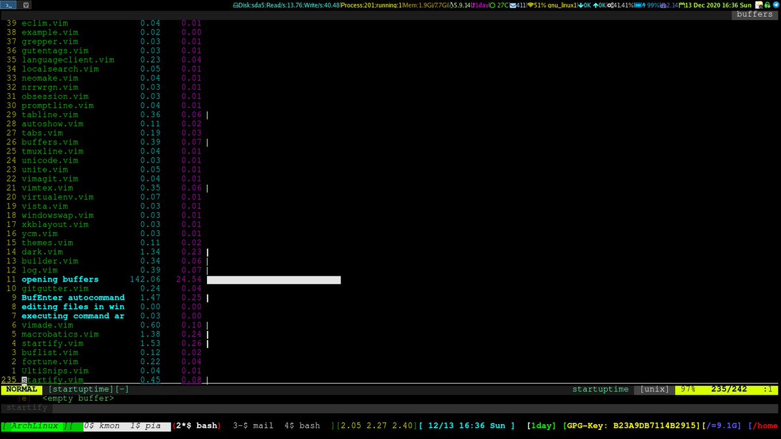
Task: Click the [/=9.1G] disk free label
Action: pos(722,425)
